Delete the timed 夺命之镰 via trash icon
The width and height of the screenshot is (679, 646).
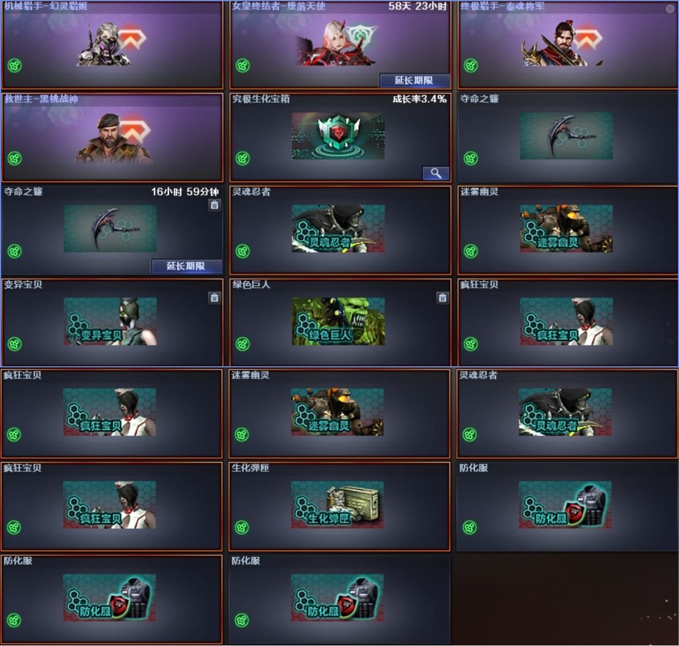pyautogui.click(x=214, y=205)
